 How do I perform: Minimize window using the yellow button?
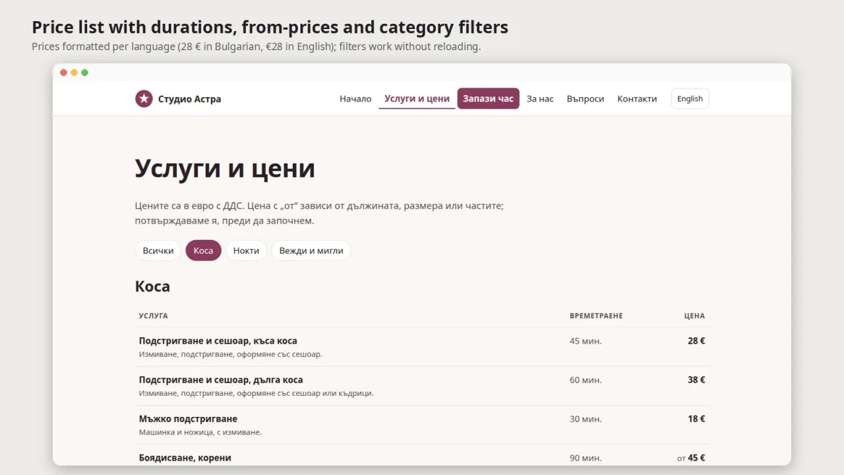(75, 73)
